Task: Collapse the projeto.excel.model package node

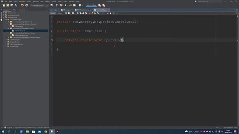Action: click(8, 24)
